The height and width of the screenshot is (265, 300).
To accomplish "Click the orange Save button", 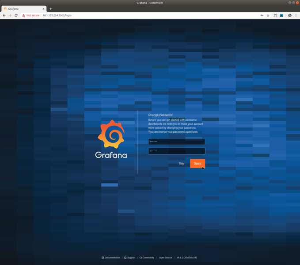I will coord(197,163).
